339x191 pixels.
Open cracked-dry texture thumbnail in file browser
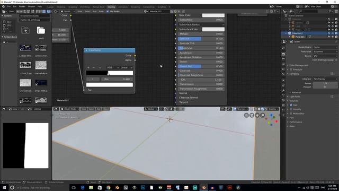(x=41, y=65)
